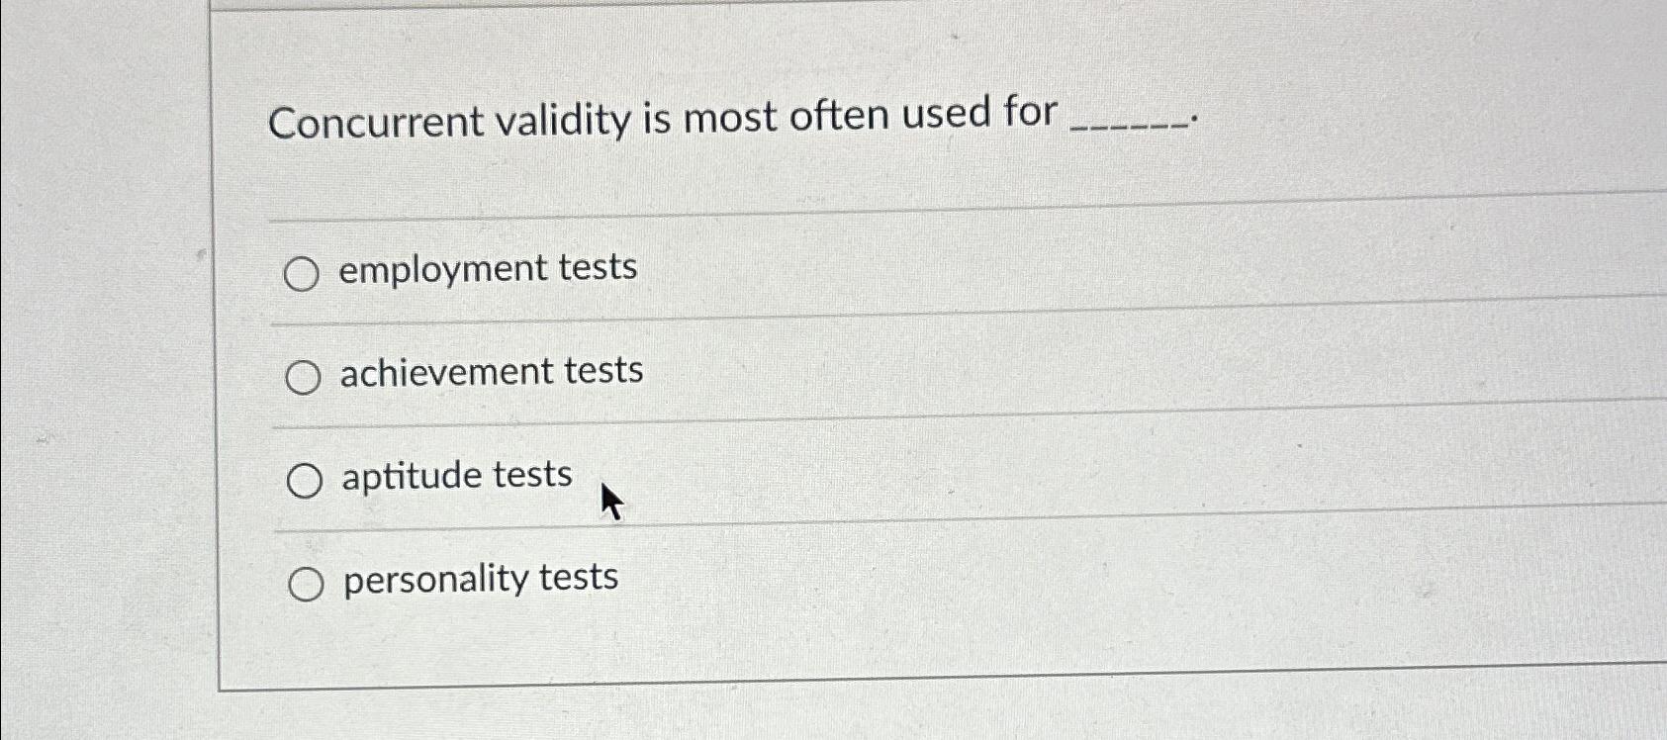
Task: Click the aptitude tests answer text
Action: [x=455, y=475]
